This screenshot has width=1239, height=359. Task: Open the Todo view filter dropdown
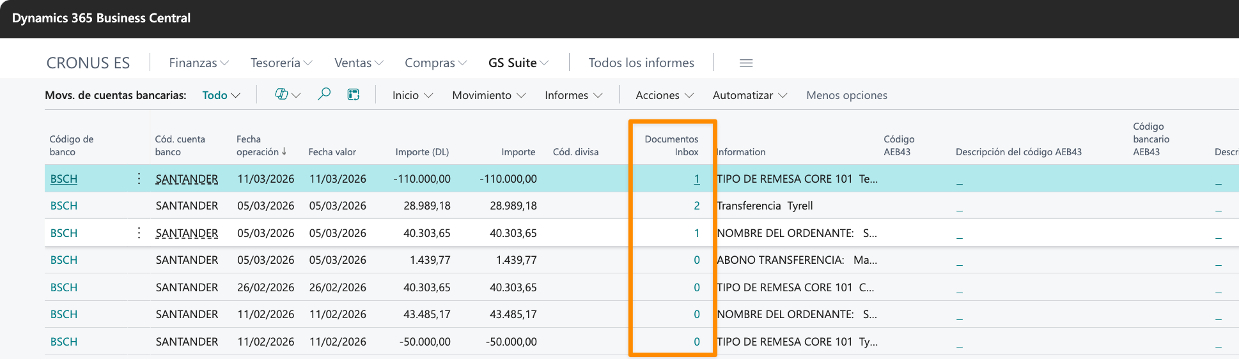(221, 95)
